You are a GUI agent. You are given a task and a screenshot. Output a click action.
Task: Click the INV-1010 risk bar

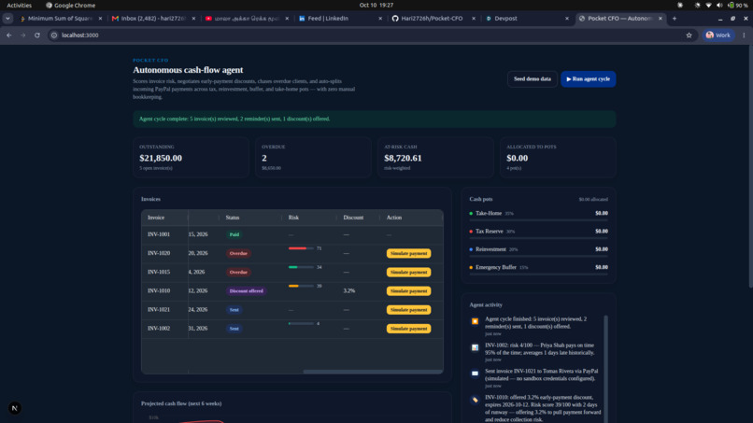(x=301, y=286)
